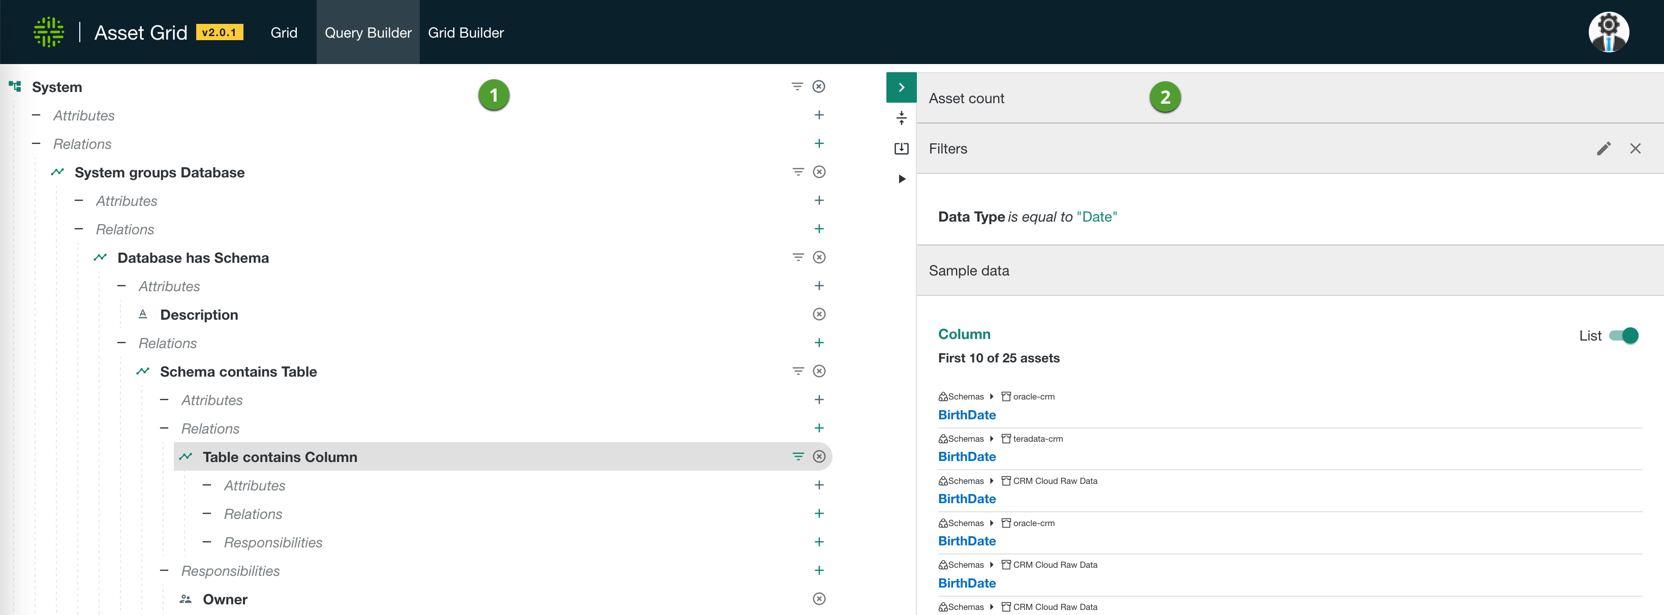This screenshot has width=1664, height=615.
Task: Collapse System Attributes section
Action: coord(36,115)
